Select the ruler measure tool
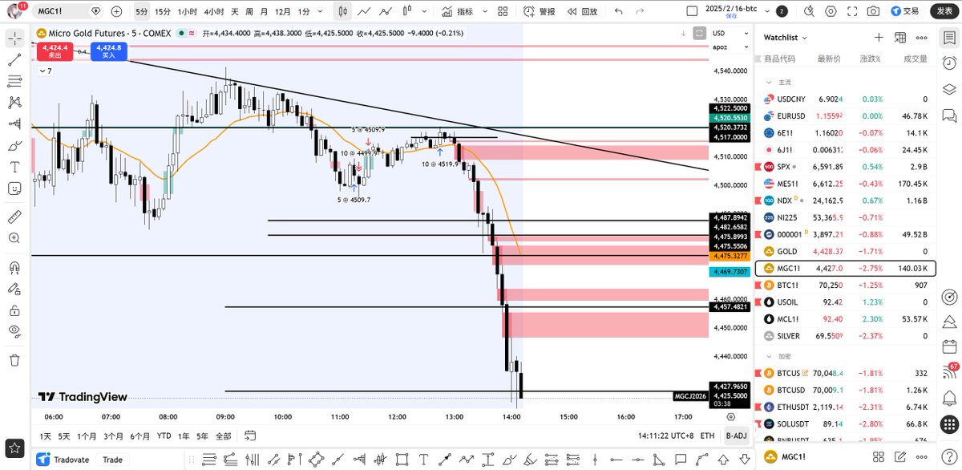This screenshot has width=962, height=470. (14, 217)
